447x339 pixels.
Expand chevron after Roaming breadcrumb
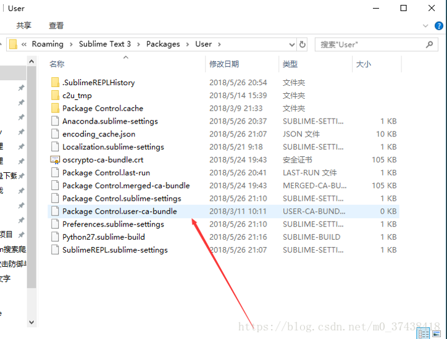point(71,44)
